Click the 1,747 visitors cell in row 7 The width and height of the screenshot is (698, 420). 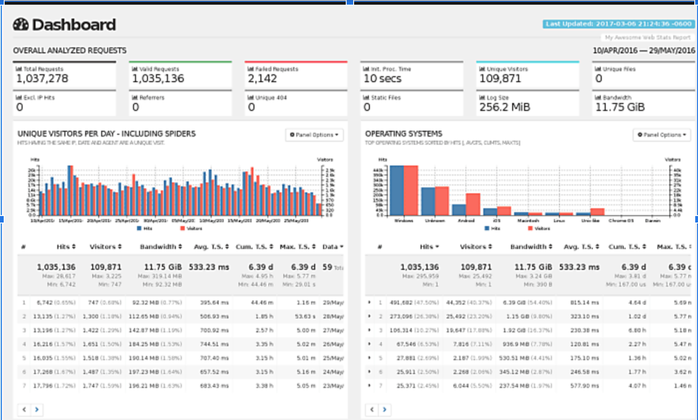point(102,385)
